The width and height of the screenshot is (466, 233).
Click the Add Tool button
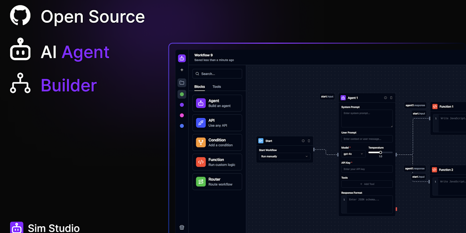click(367, 184)
